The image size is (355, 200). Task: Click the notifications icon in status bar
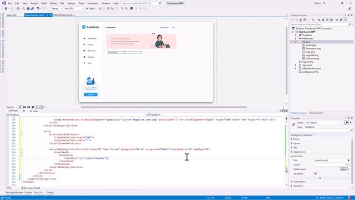pyautogui.click(x=350, y=198)
